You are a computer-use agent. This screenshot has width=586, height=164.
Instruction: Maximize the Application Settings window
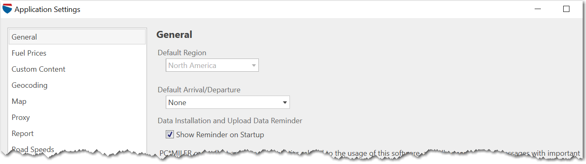[566, 9]
